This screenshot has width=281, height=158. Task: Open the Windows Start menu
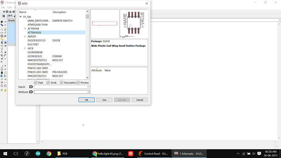[x=5, y=154]
